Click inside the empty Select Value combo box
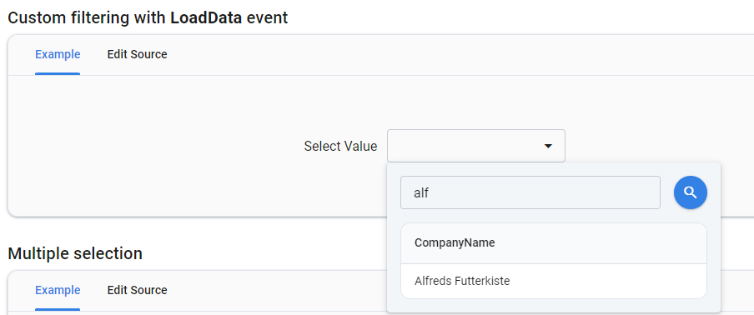The height and width of the screenshot is (315, 754). [476, 146]
